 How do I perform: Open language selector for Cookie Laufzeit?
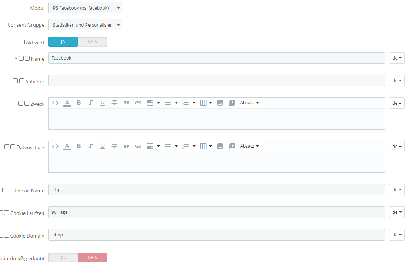click(x=397, y=212)
